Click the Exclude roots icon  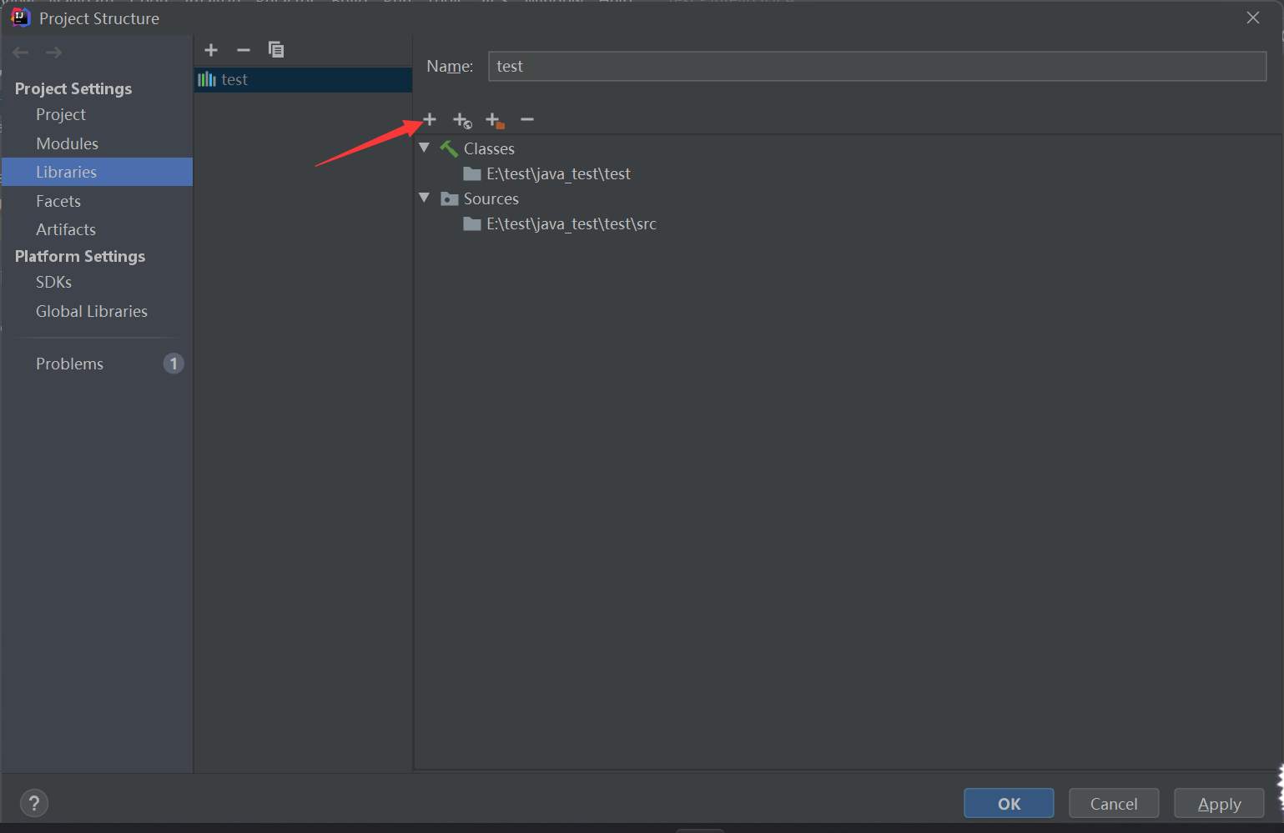coord(495,121)
